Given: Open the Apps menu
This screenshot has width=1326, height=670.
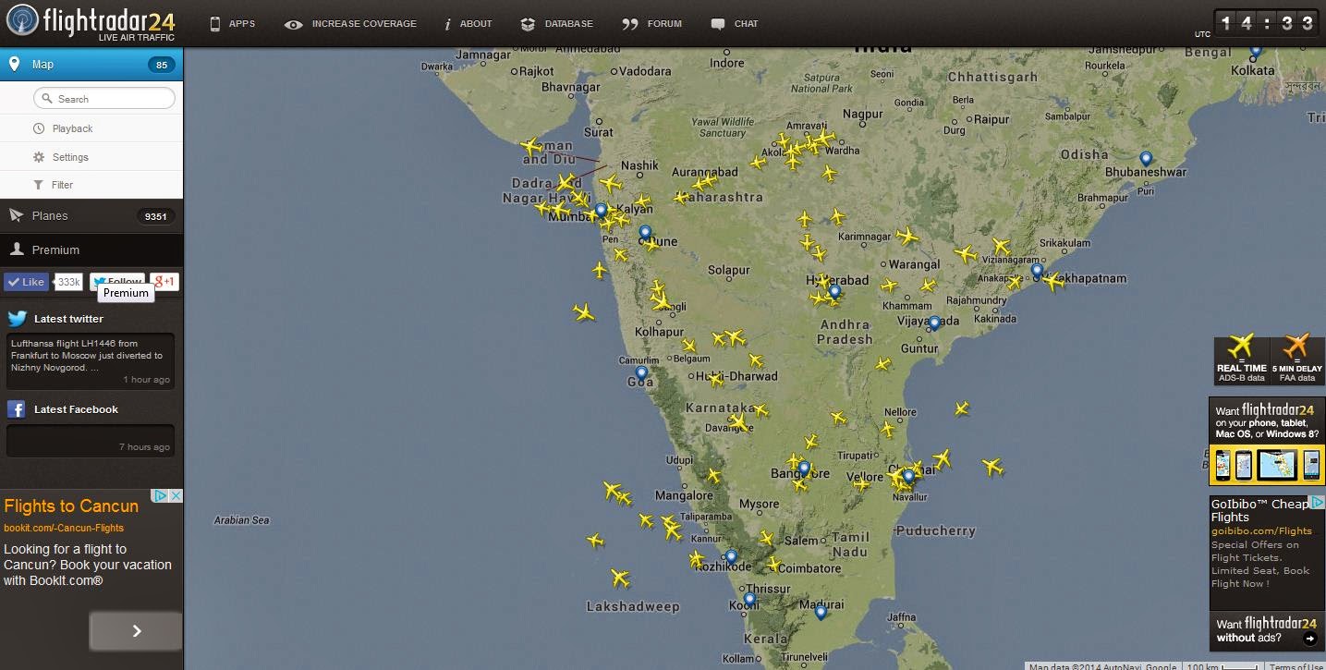Looking at the screenshot, I should pyautogui.click(x=232, y=24).
